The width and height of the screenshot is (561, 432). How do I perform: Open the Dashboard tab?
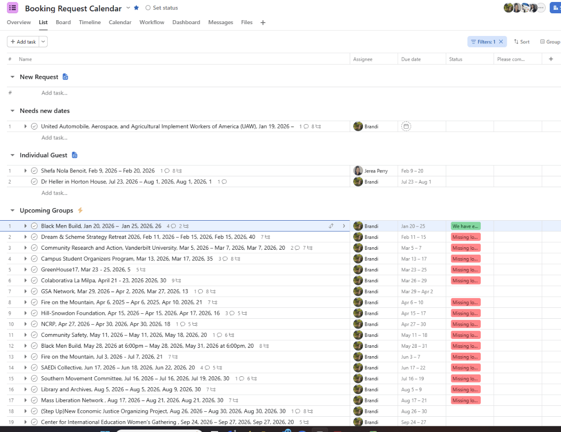[x=186, y=22]
